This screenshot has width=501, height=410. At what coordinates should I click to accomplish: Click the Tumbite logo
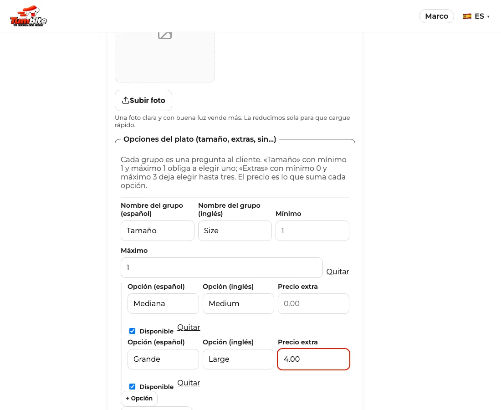click(28, 16)
